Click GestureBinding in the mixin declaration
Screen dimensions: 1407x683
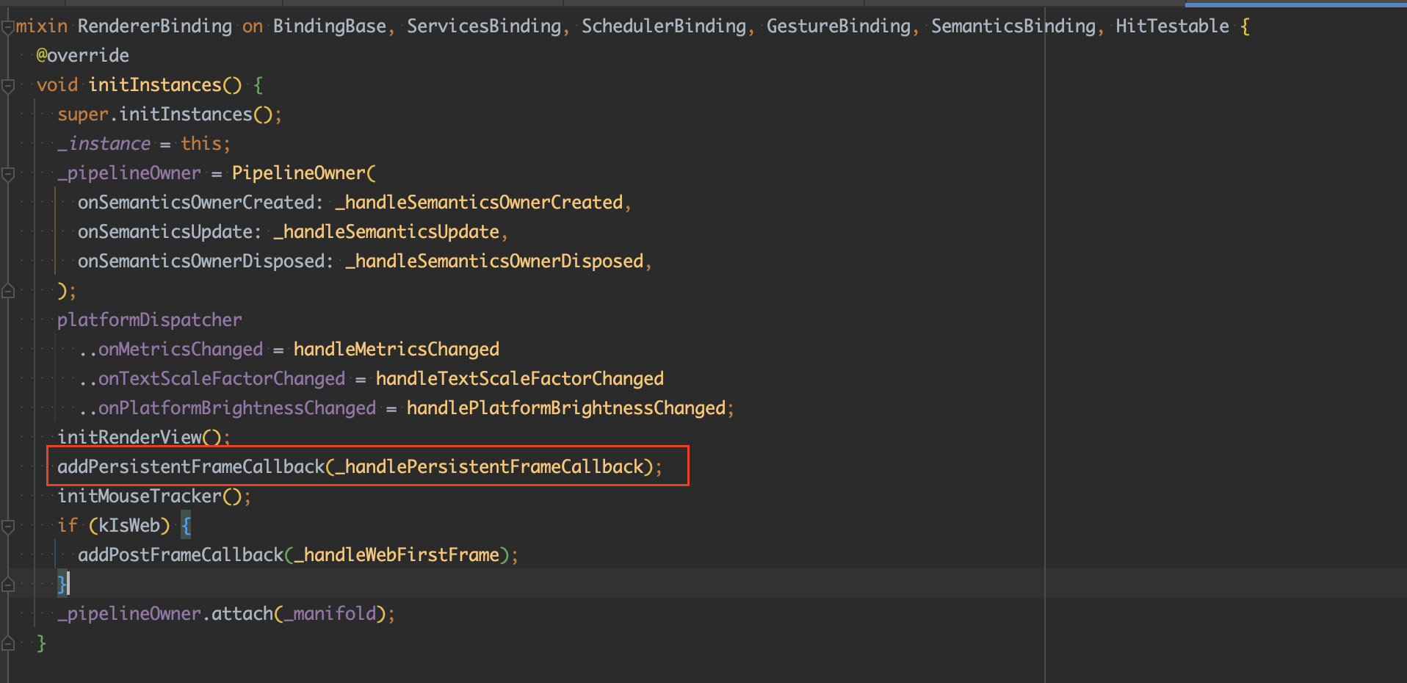839,26
